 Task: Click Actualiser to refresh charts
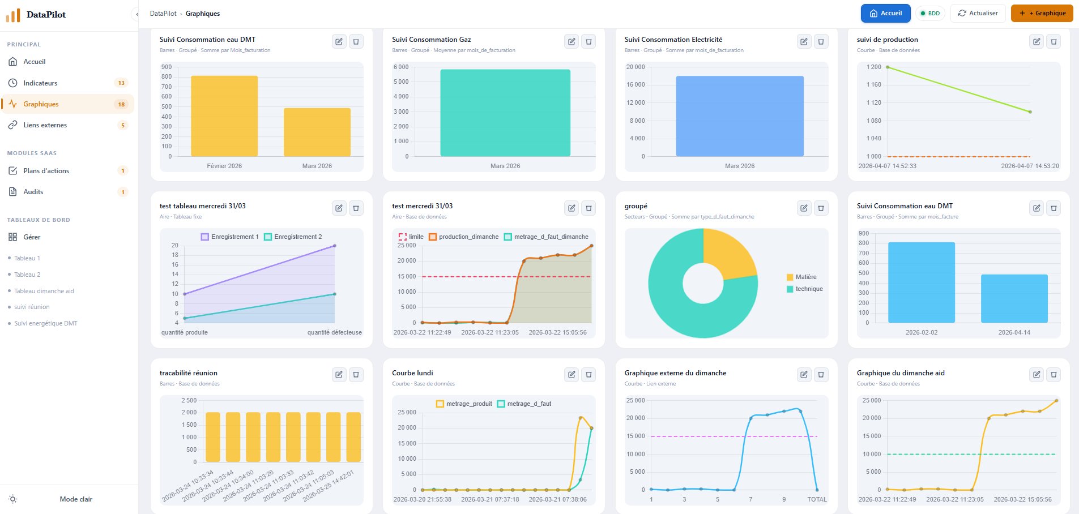coord(978,13)
